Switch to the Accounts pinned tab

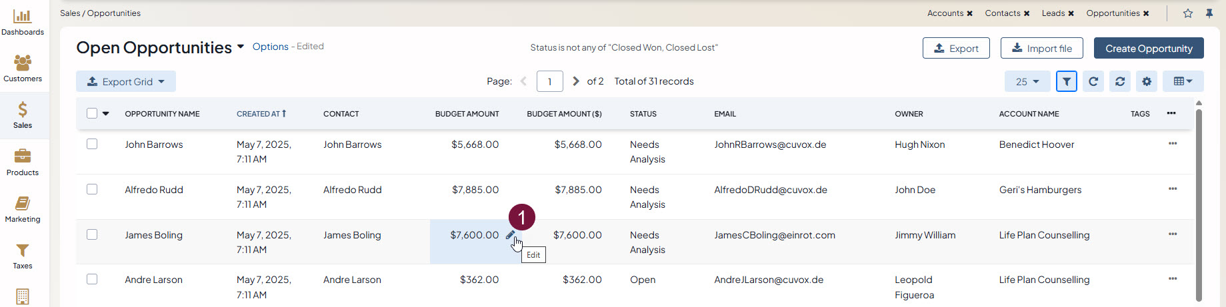[x=945, y=13]
